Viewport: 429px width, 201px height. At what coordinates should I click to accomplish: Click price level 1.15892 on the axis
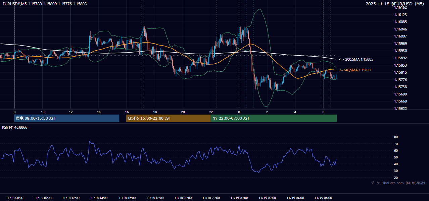click(x=400, y=58)
